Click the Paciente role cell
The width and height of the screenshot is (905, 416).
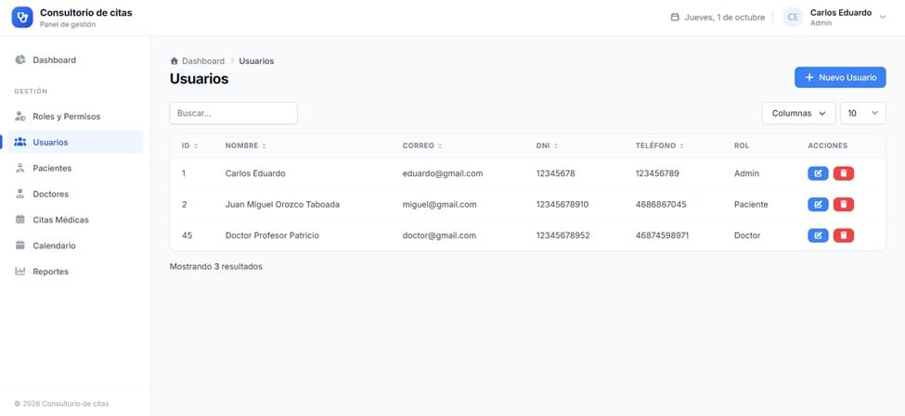click(x=751, y=205)
